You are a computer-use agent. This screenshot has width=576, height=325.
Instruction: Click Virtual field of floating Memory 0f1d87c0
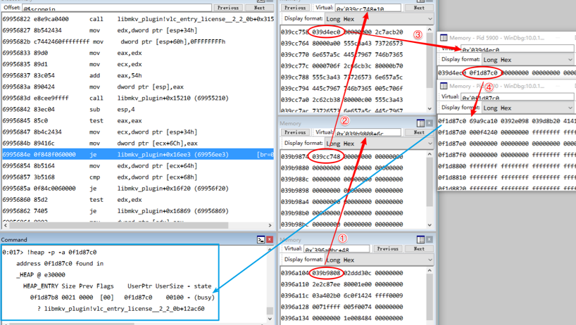click(517, 97)
